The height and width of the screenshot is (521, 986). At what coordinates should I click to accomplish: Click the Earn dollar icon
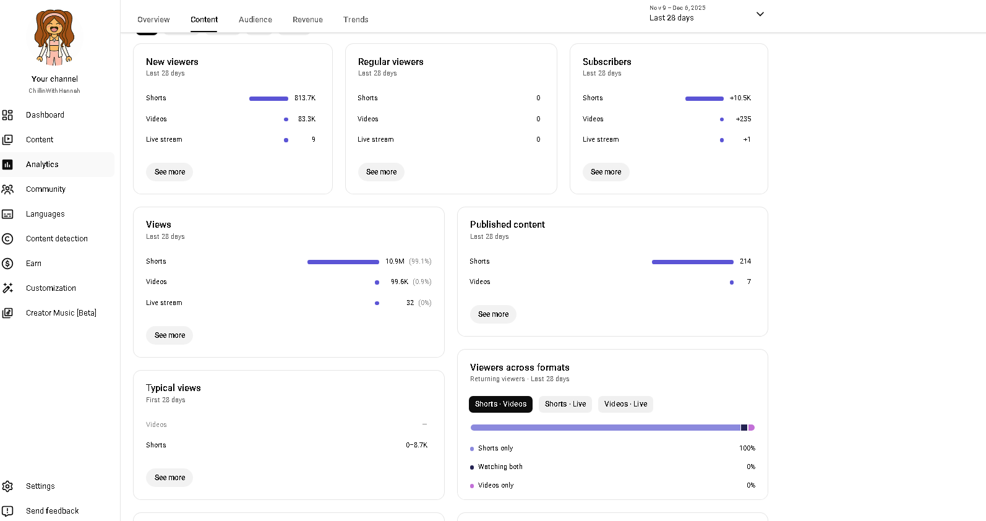pos(7,264)
